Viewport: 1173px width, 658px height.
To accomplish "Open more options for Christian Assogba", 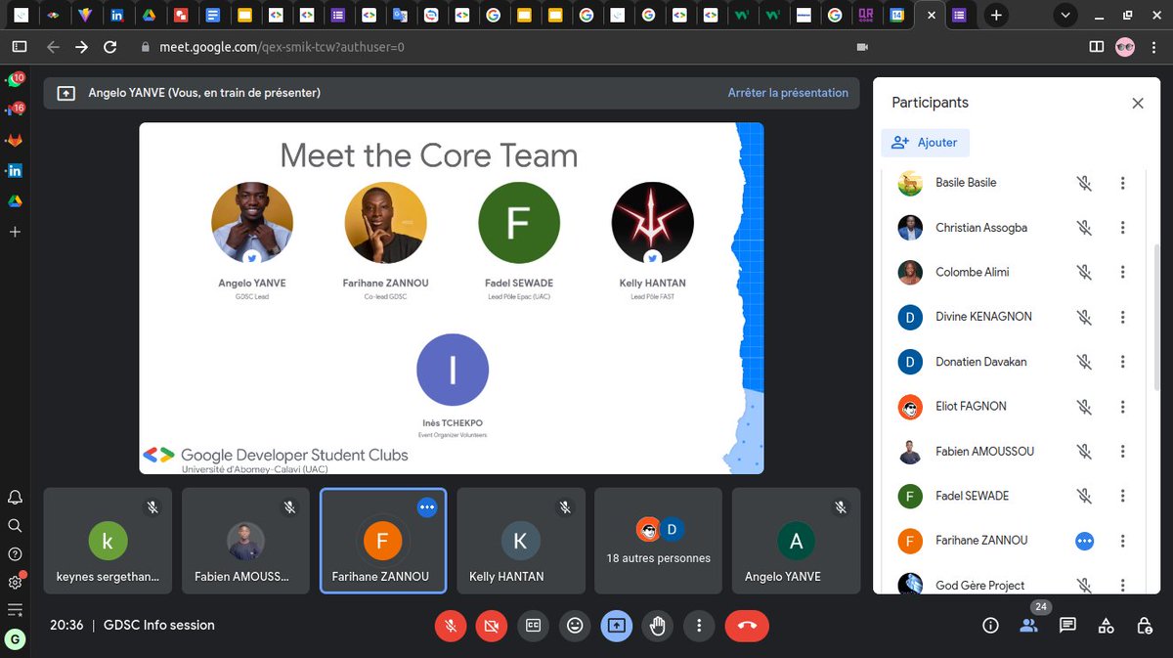I will pos(1123,228).
